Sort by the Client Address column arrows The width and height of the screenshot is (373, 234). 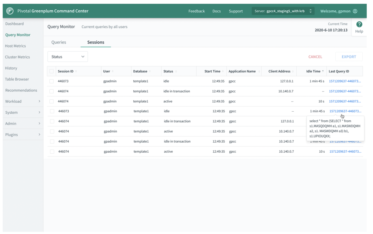click(x=293, y=71)
